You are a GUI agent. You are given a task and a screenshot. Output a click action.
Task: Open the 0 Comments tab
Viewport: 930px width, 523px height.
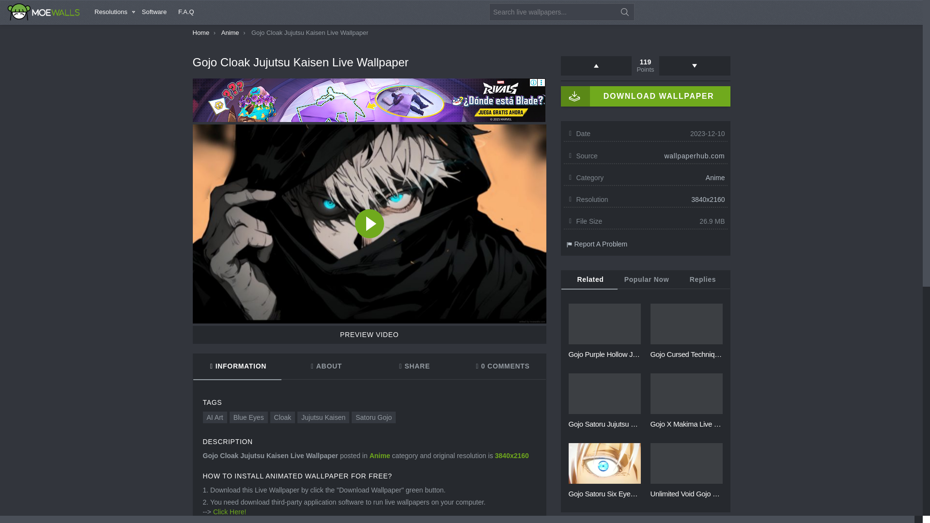click(x=502, y=367)
